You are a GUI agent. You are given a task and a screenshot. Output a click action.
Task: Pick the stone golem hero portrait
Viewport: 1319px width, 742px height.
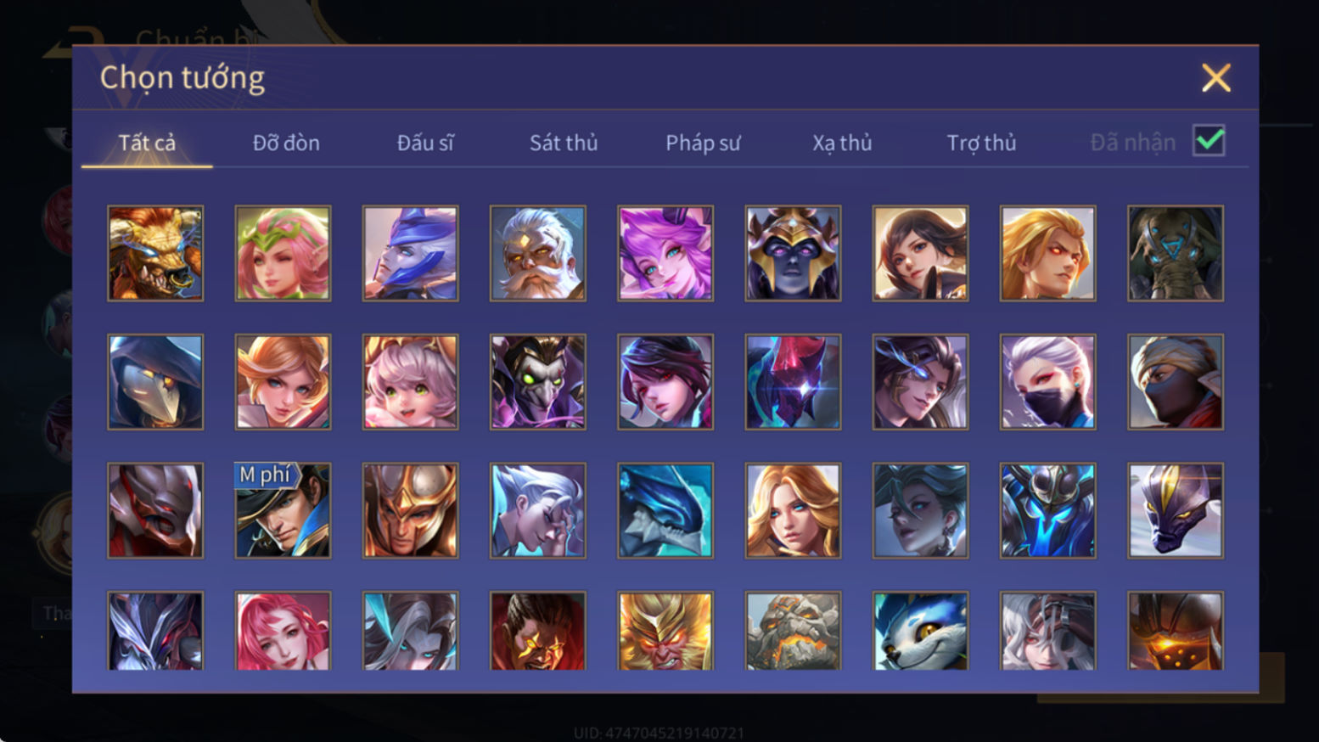click(x=793, y=631)
